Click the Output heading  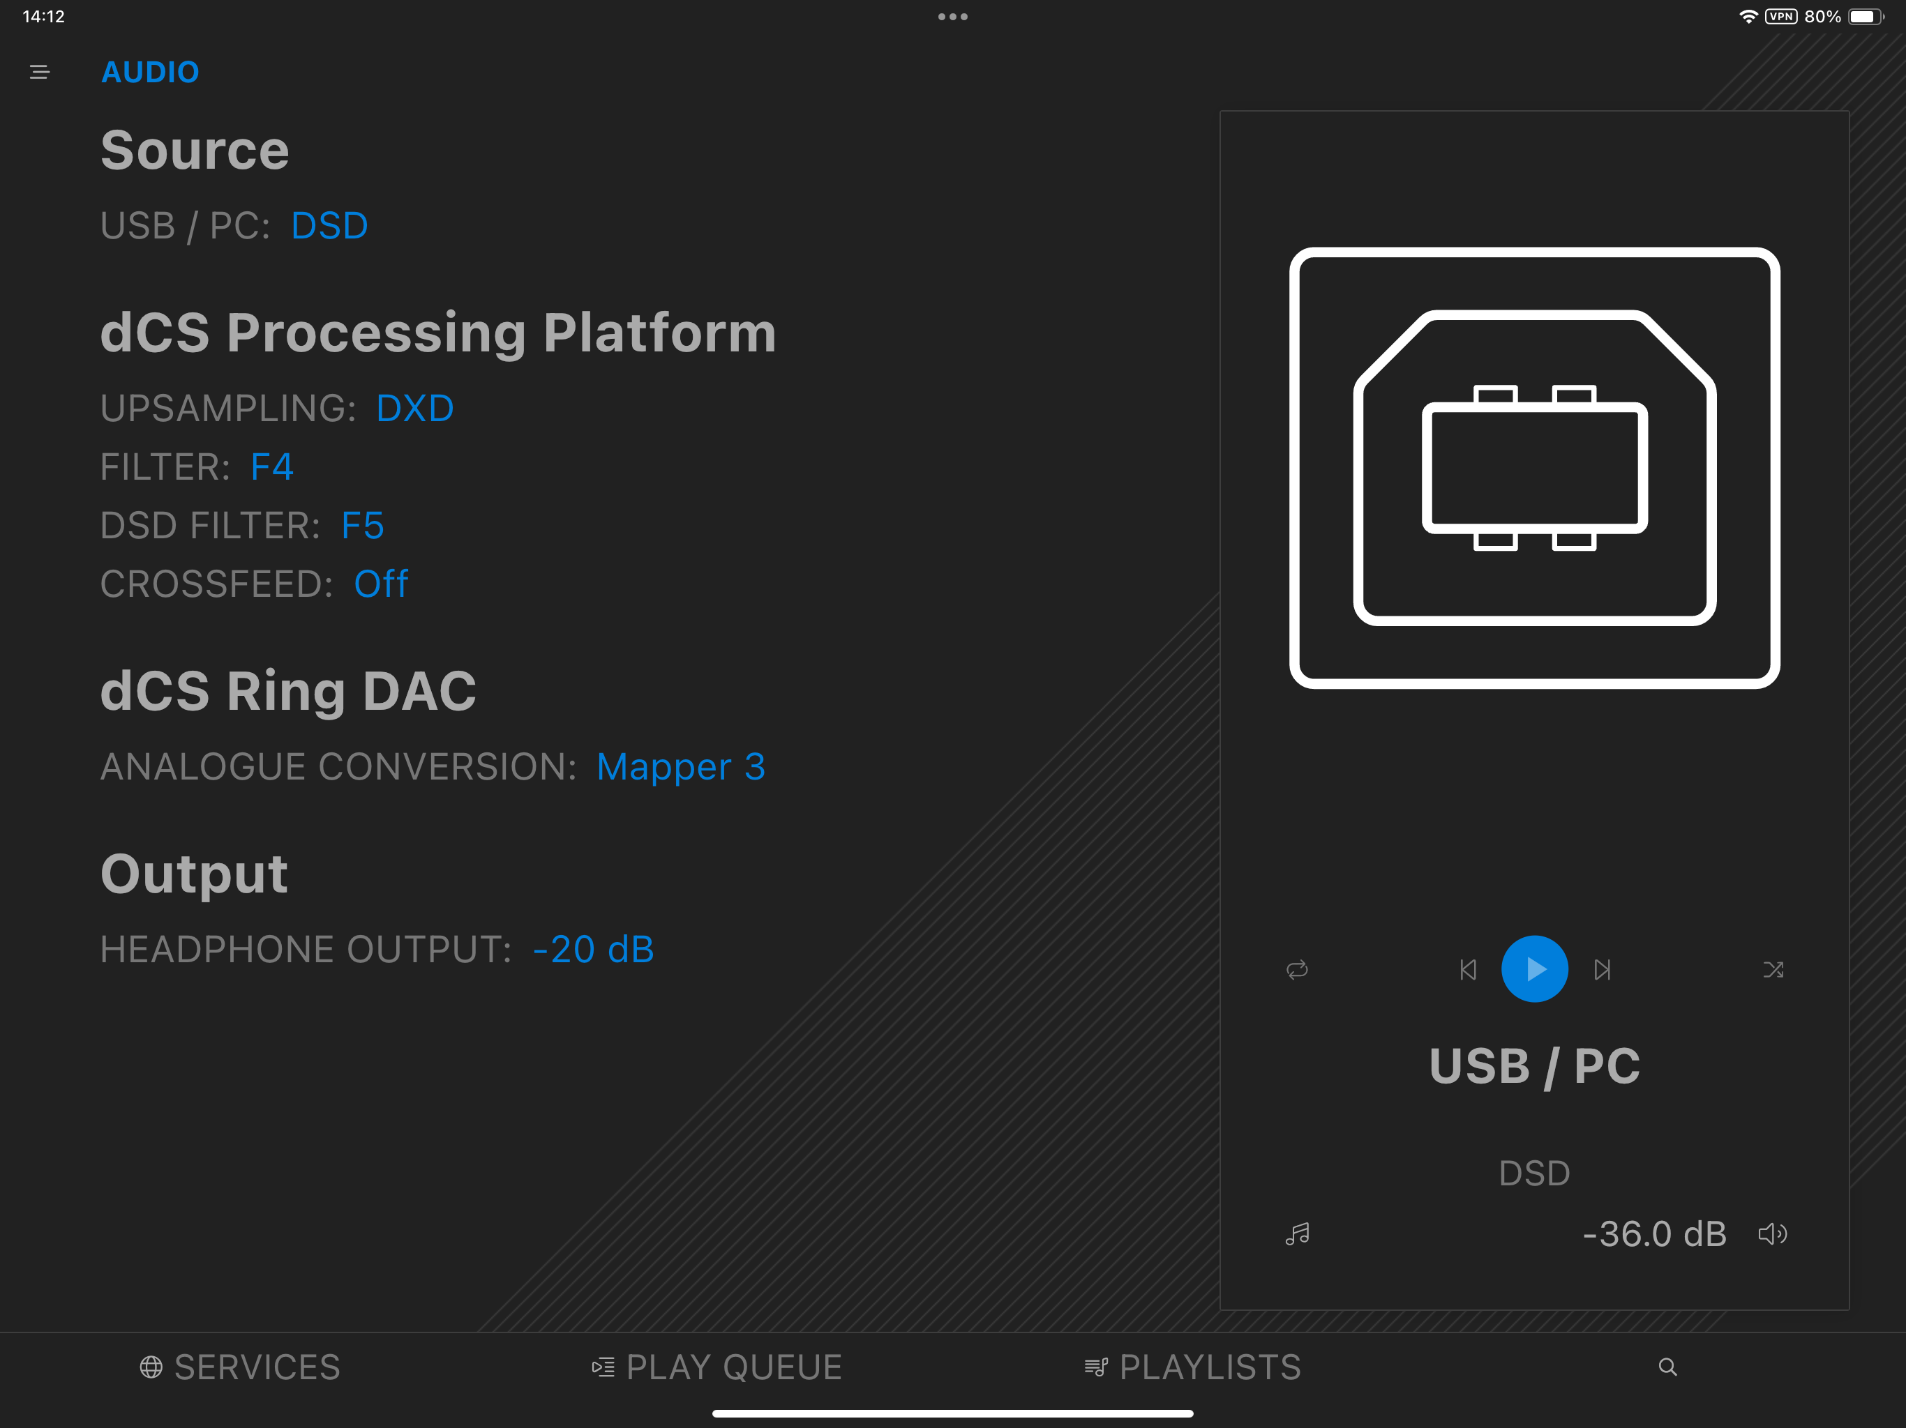coord(194,874)
